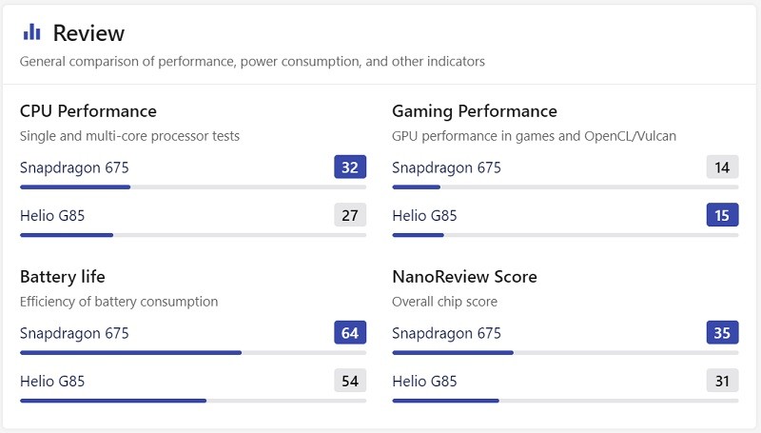Click Snapdragon 675 NanoReview score 35
The image size is (761, 433).
[x=722, y=332]
